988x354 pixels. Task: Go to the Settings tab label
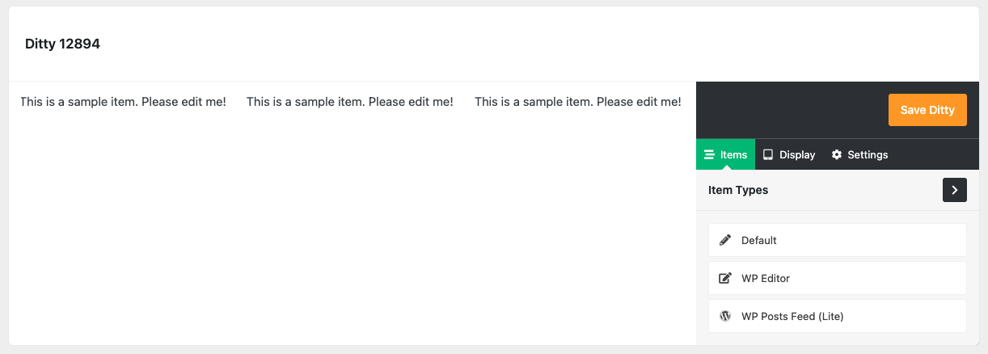click(x=868, y=154)
